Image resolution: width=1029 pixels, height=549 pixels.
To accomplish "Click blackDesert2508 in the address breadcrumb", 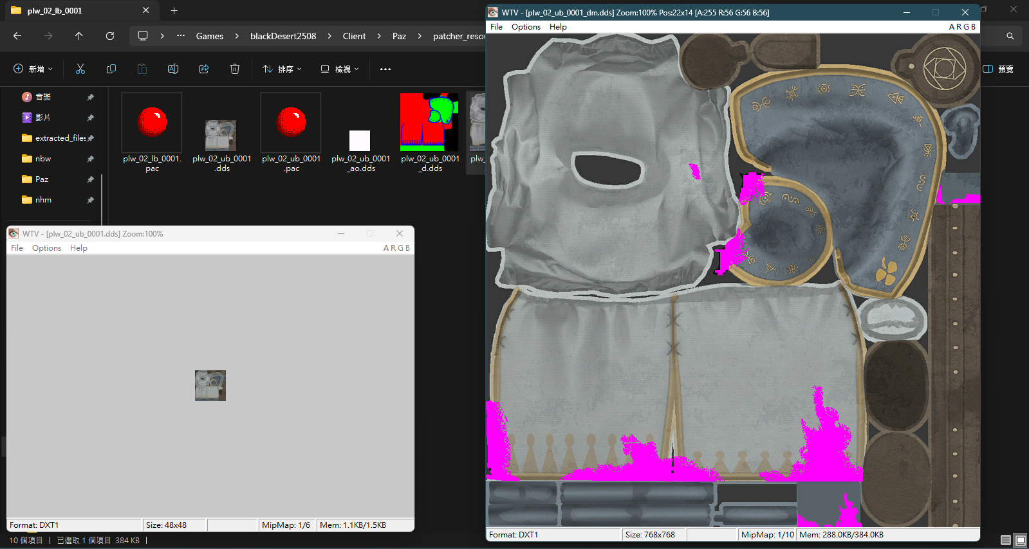I will coord(283,36).
